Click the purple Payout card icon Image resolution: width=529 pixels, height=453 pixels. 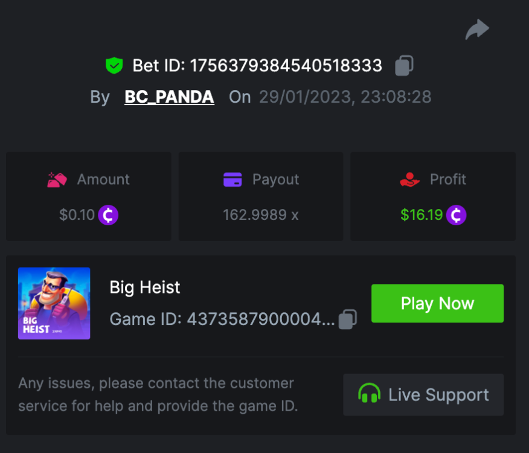[232, 179]
